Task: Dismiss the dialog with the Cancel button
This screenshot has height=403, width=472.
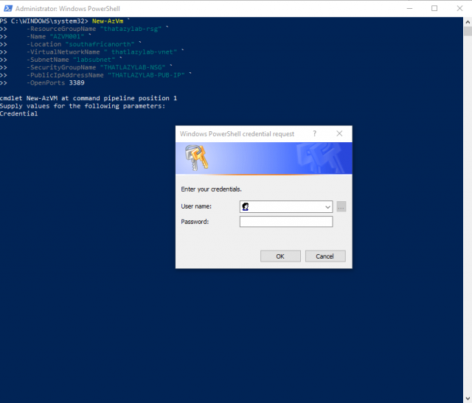Action: (325, 256)
